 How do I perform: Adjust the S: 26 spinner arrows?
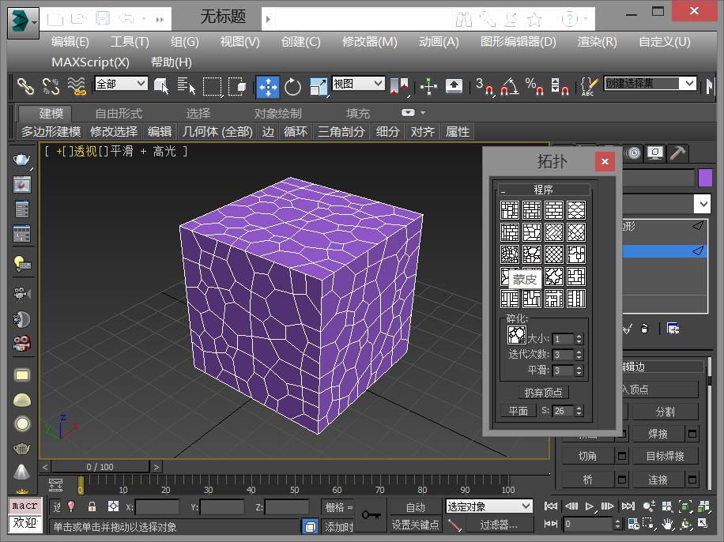pyautogui.click(x=579, y=411)
